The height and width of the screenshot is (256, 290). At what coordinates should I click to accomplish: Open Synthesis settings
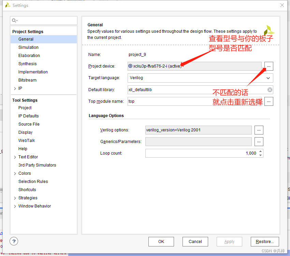click(x=27, y=64)
